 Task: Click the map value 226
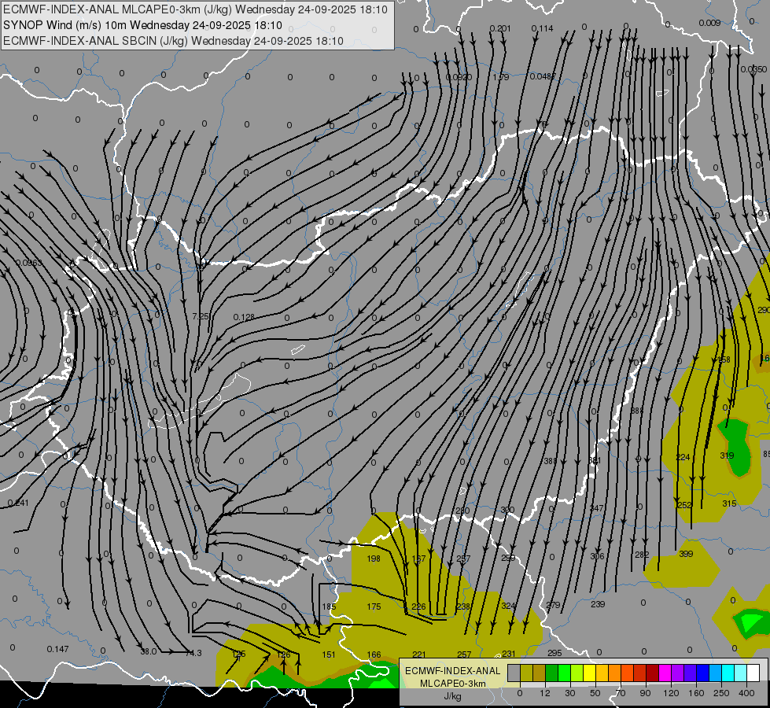[418, 607]
